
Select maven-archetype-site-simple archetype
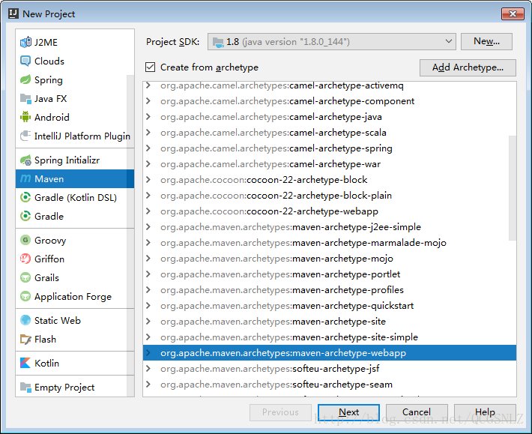[330, 337]
